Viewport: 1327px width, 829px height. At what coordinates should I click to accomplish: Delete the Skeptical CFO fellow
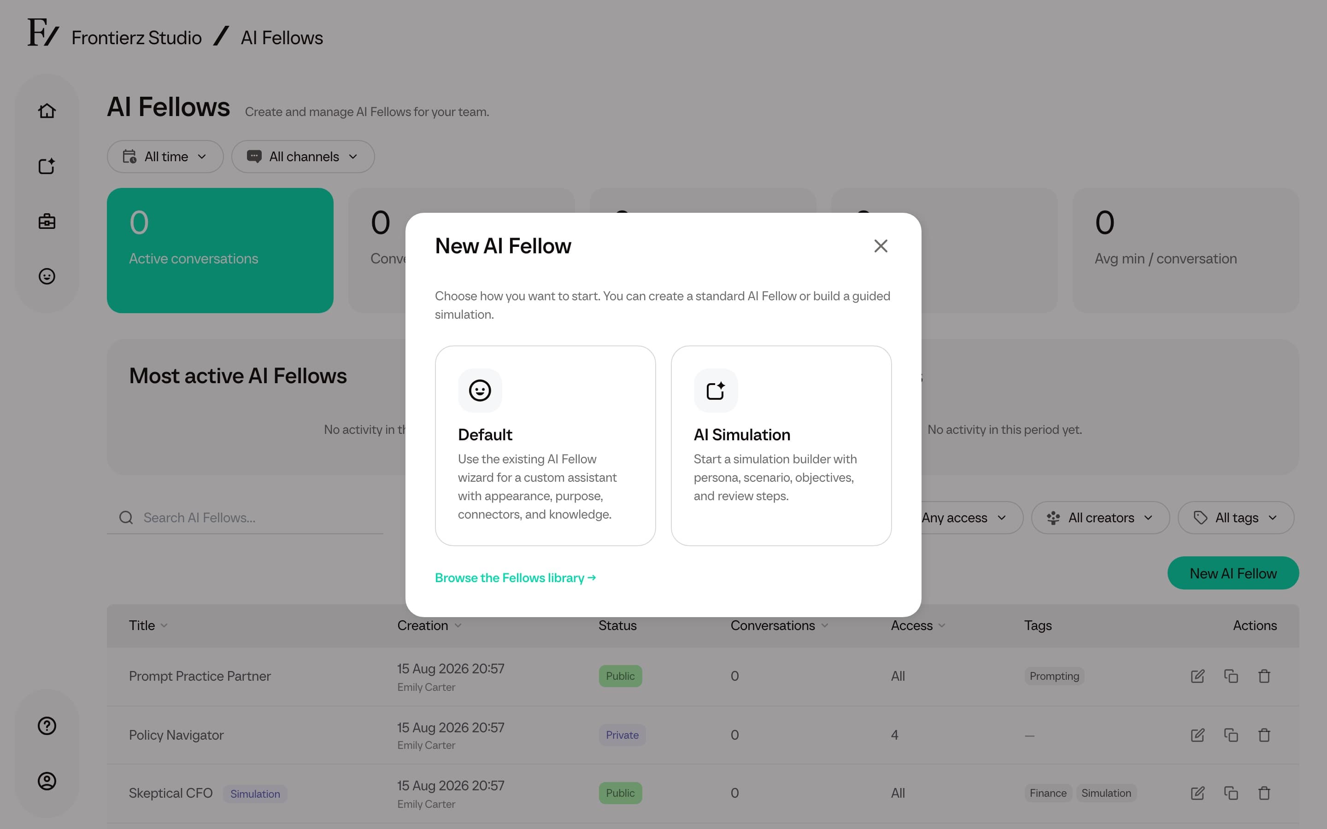1264,794
